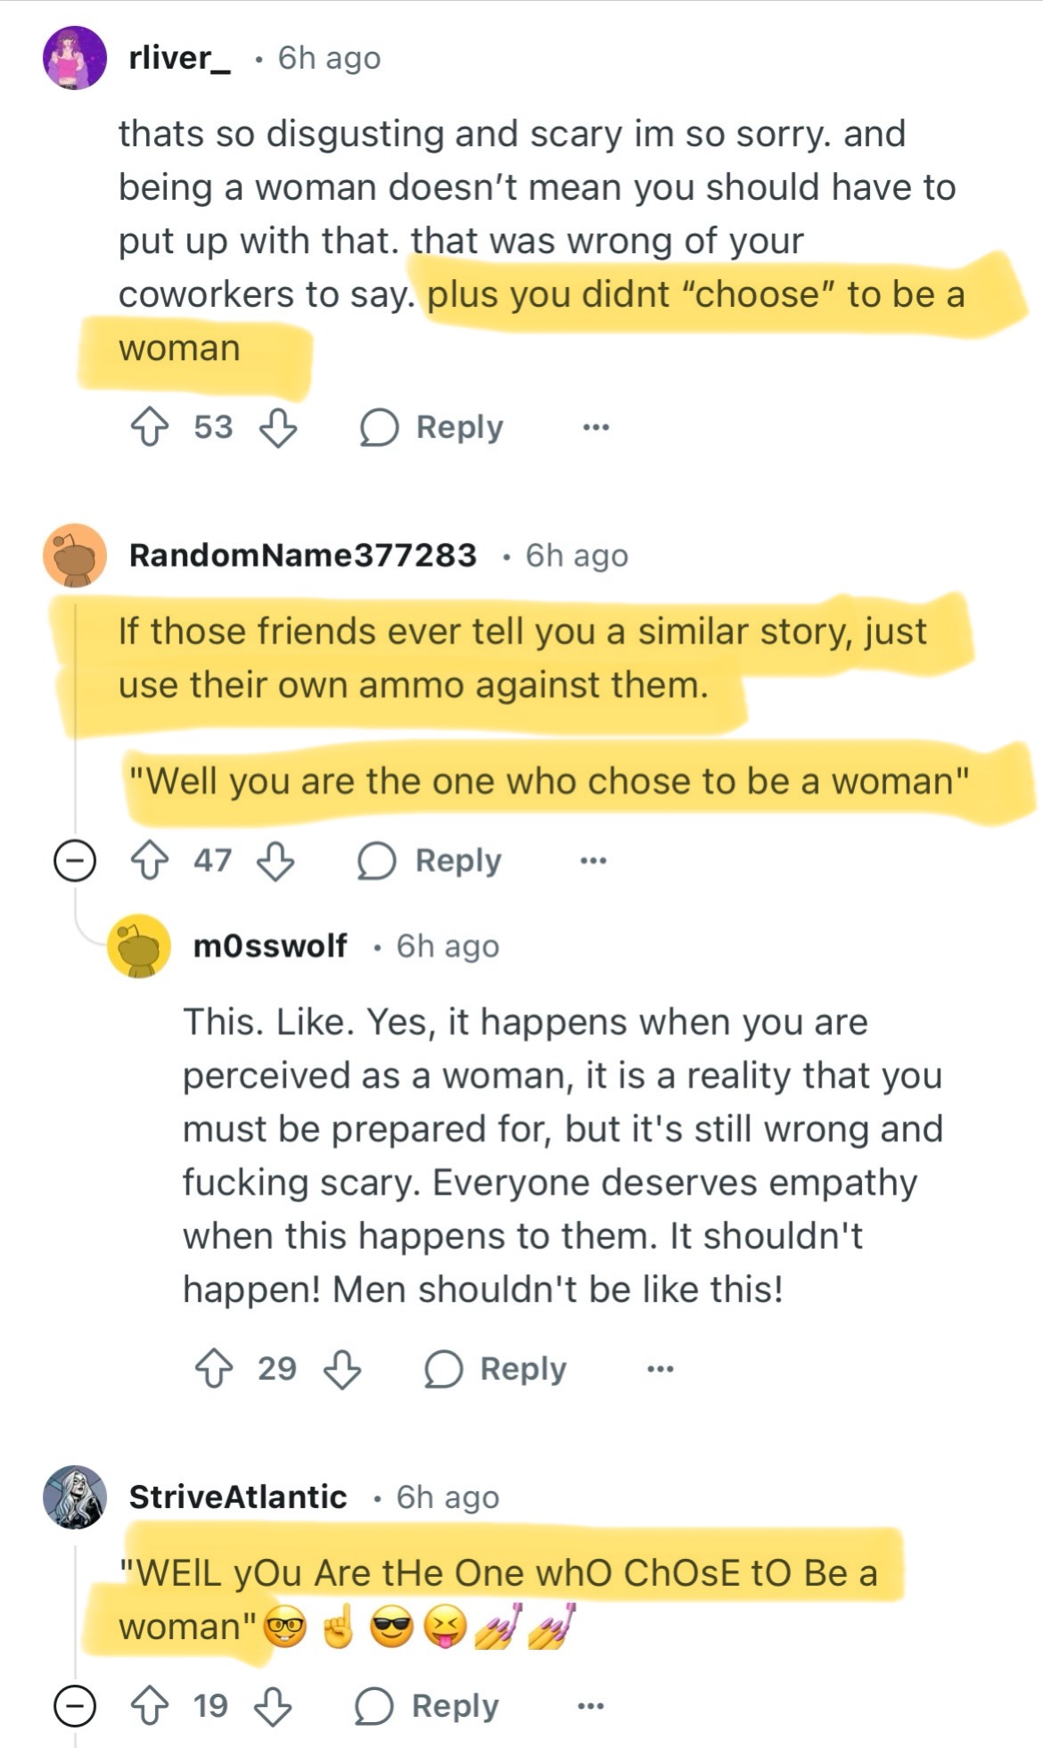Upvote RandomName377283's comment
The height and width of the screenshot is (1748, 1043).
click(150, 861)
